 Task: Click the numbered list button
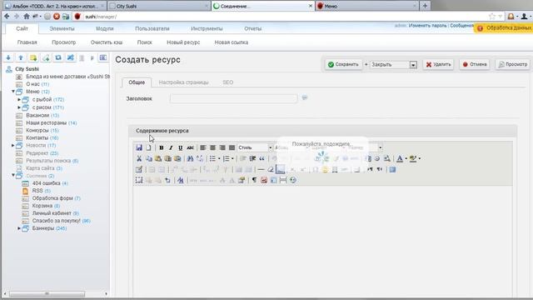coord(226,158)
